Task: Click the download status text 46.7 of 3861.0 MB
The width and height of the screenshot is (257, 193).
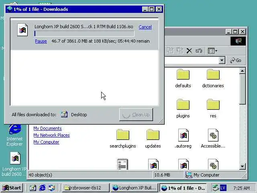Action: coord(100,41)
